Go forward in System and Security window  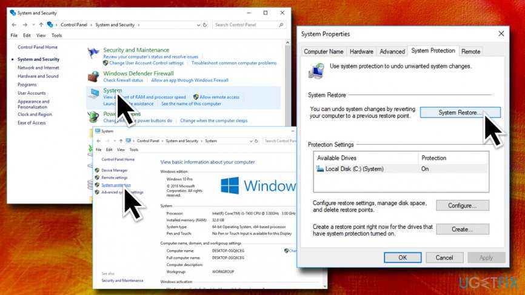tap(25, 25)
